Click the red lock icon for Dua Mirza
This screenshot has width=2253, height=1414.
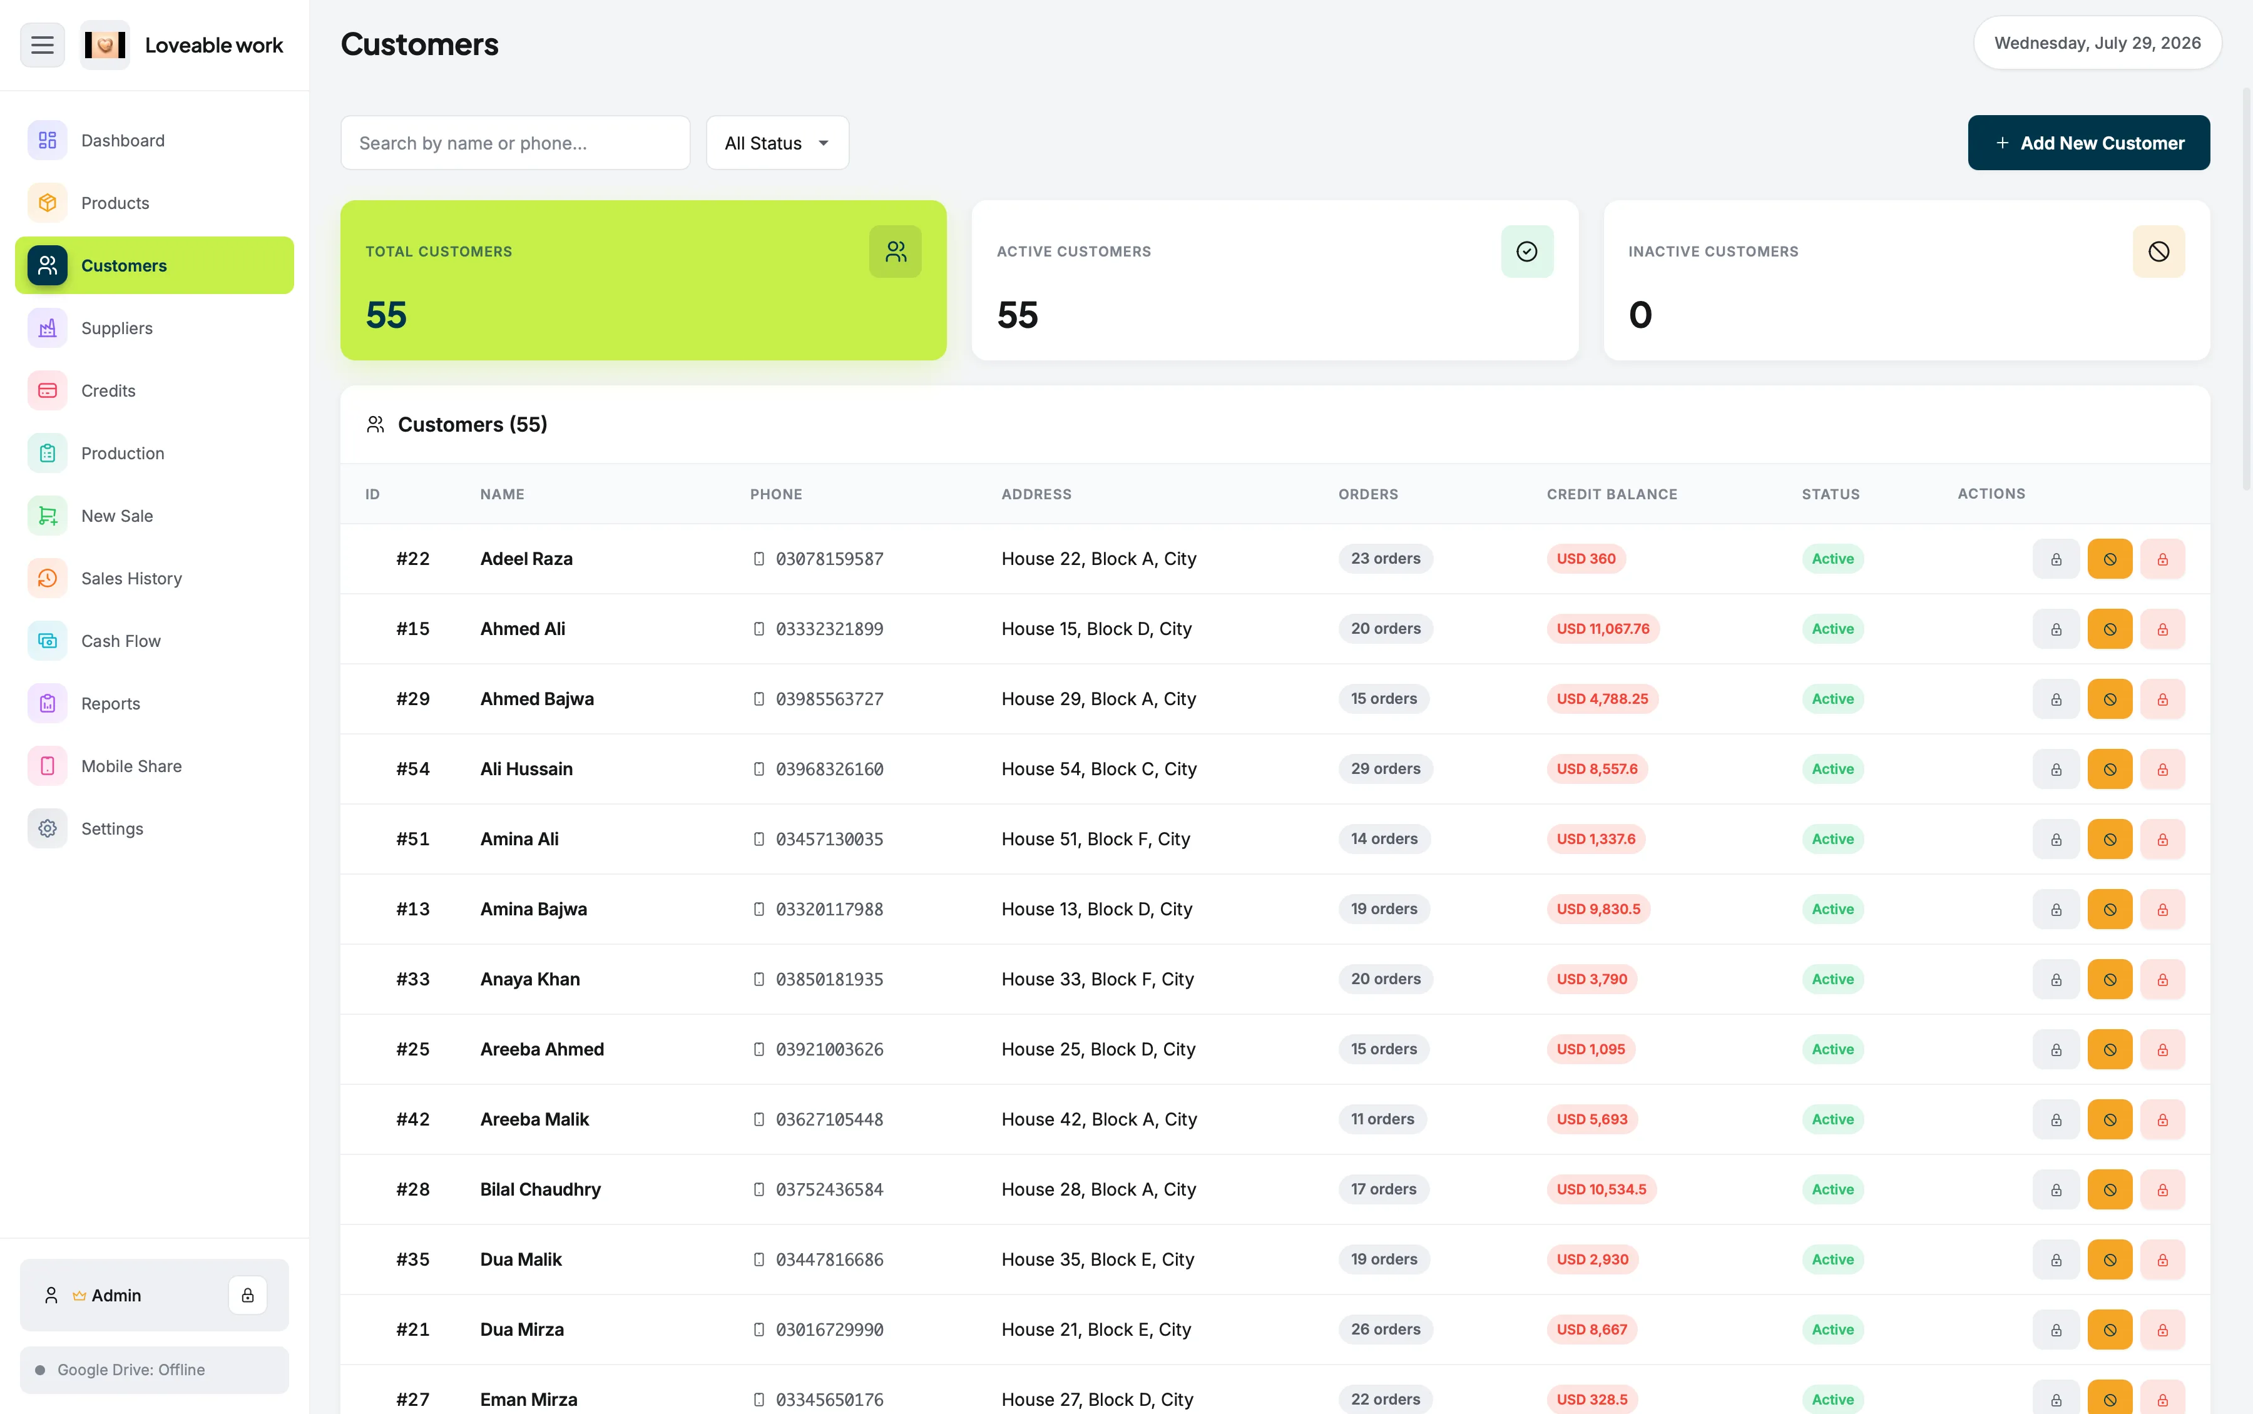click(2162, 1331)
